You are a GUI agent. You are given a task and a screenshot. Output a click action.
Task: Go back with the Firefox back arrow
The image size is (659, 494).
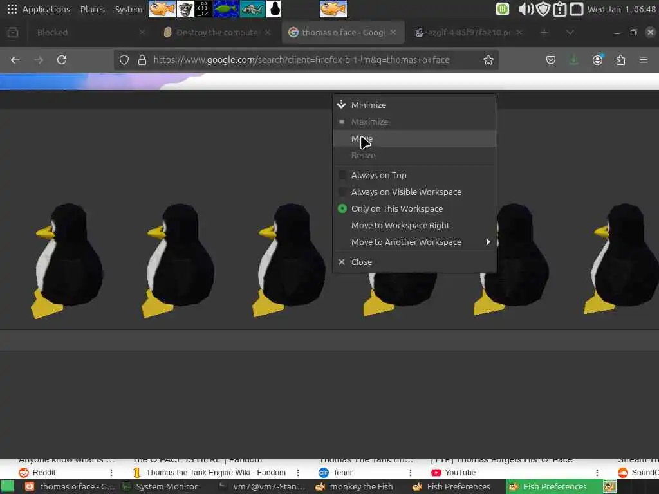tap(15, 60)
